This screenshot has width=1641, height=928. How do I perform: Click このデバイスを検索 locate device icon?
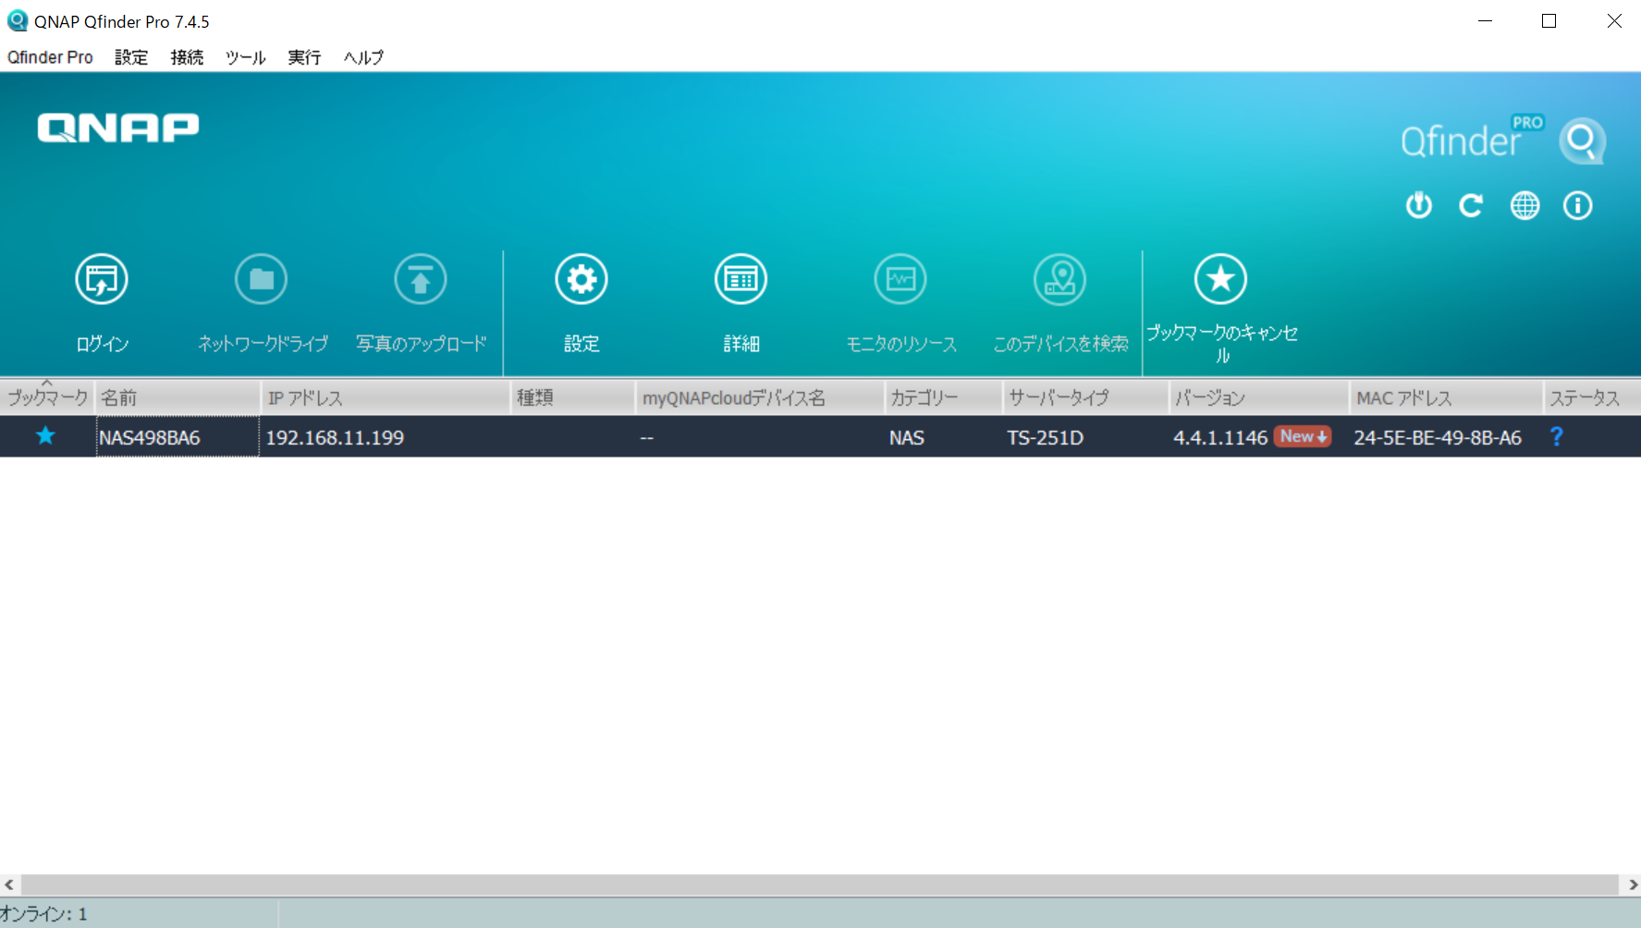coord(1059,278)
